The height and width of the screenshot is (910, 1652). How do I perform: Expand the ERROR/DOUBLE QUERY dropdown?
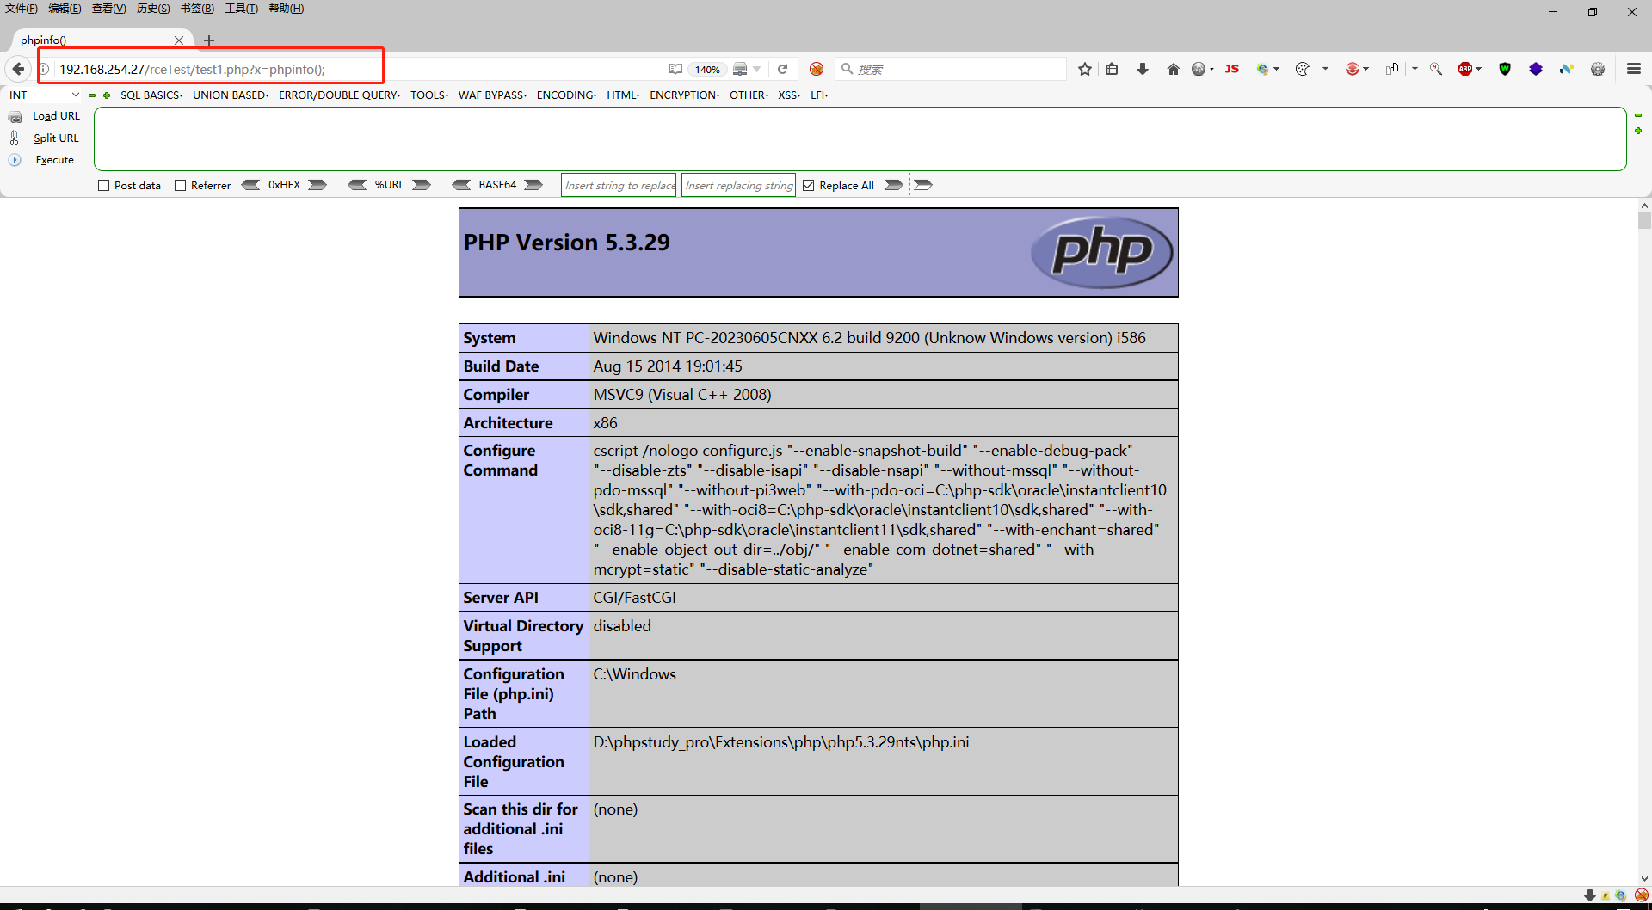[340, 95]
